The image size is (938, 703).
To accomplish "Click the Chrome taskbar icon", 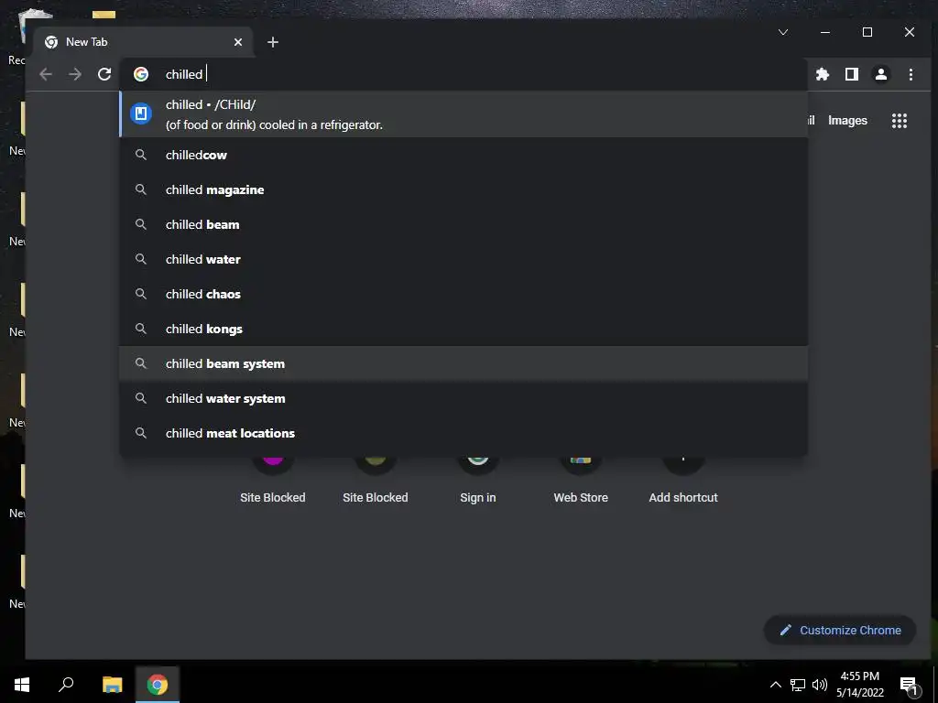I will click(x=158, y=685).
